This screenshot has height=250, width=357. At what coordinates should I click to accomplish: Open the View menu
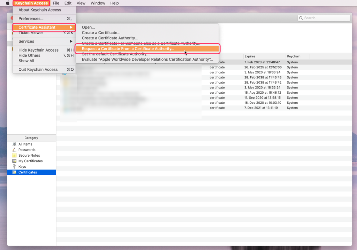coord(81,3)
